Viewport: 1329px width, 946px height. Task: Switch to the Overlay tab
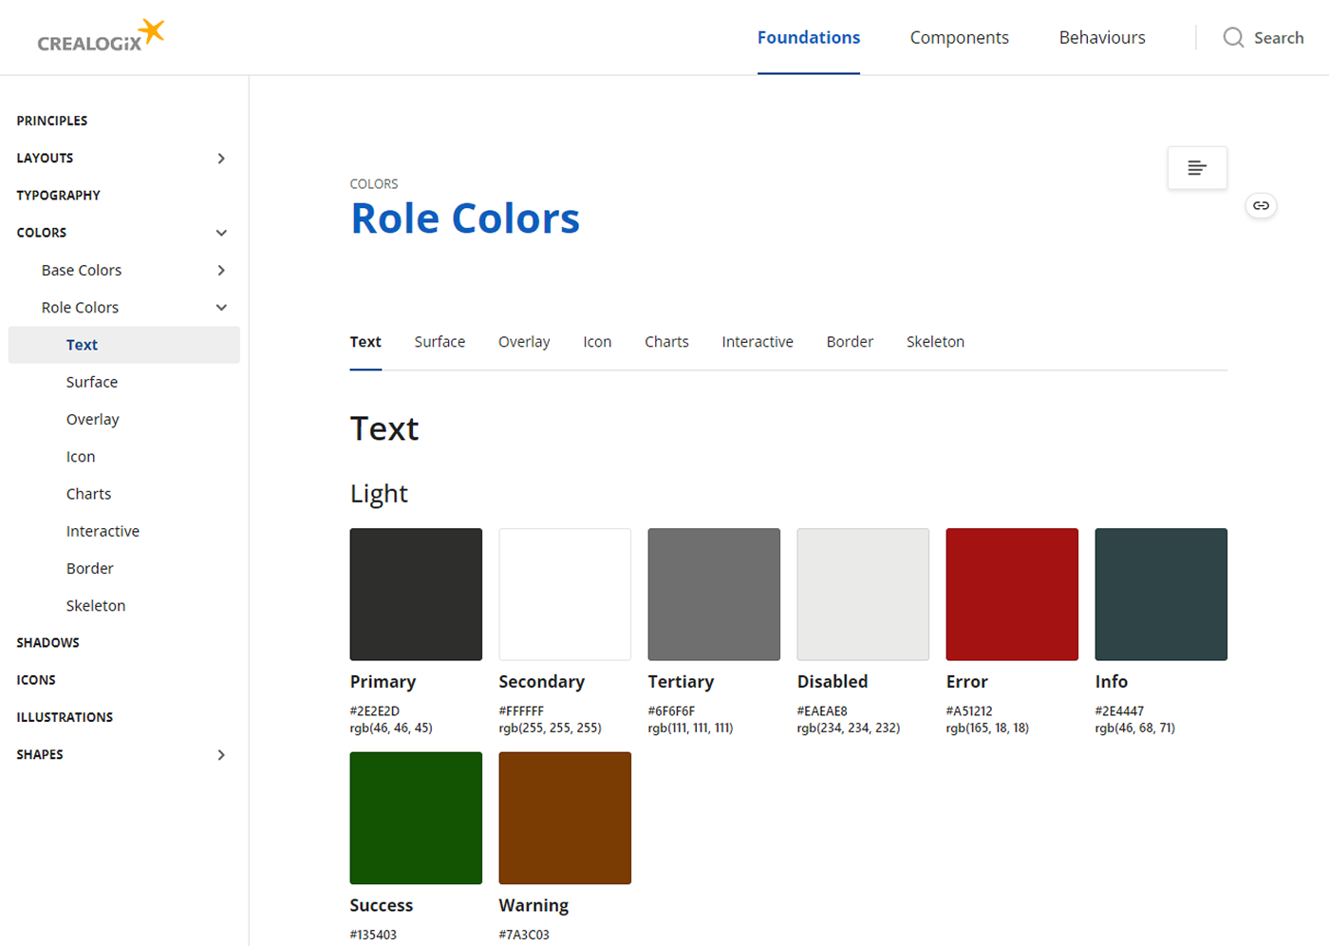coord(524,342)
